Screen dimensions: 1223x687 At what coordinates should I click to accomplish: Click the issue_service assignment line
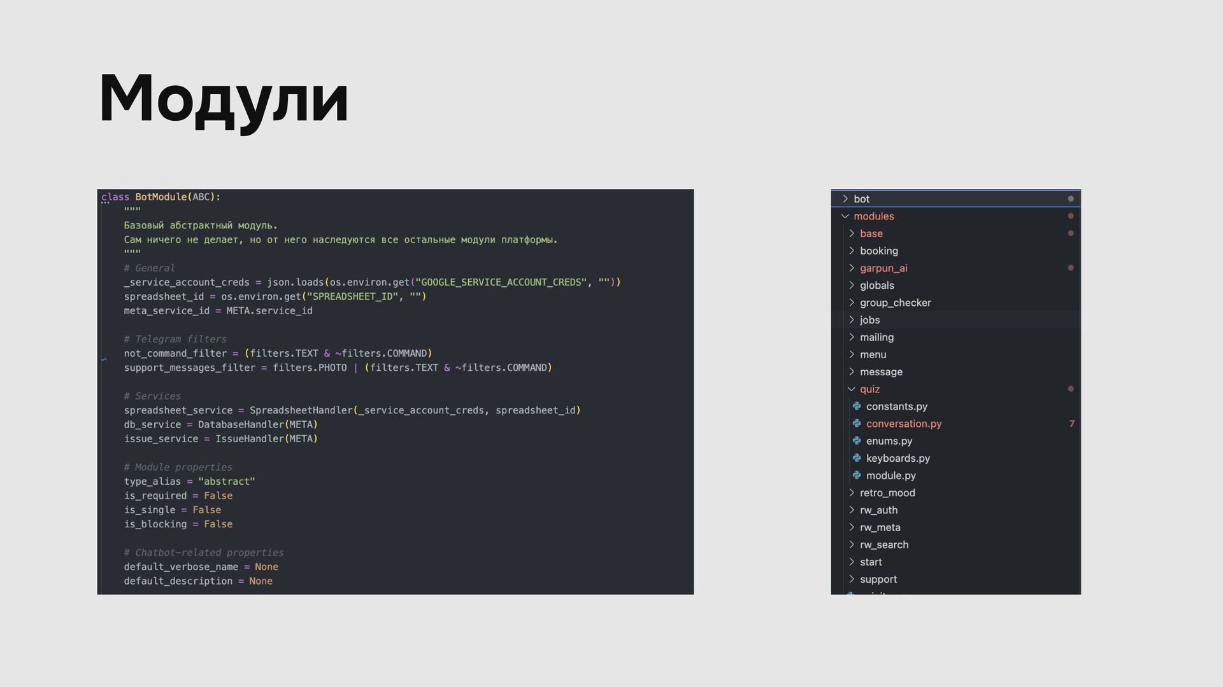point(220,439)
